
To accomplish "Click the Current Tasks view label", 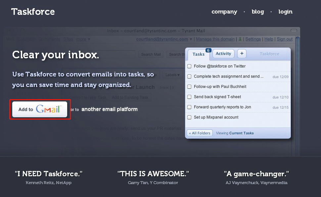I will pos(241,133).
